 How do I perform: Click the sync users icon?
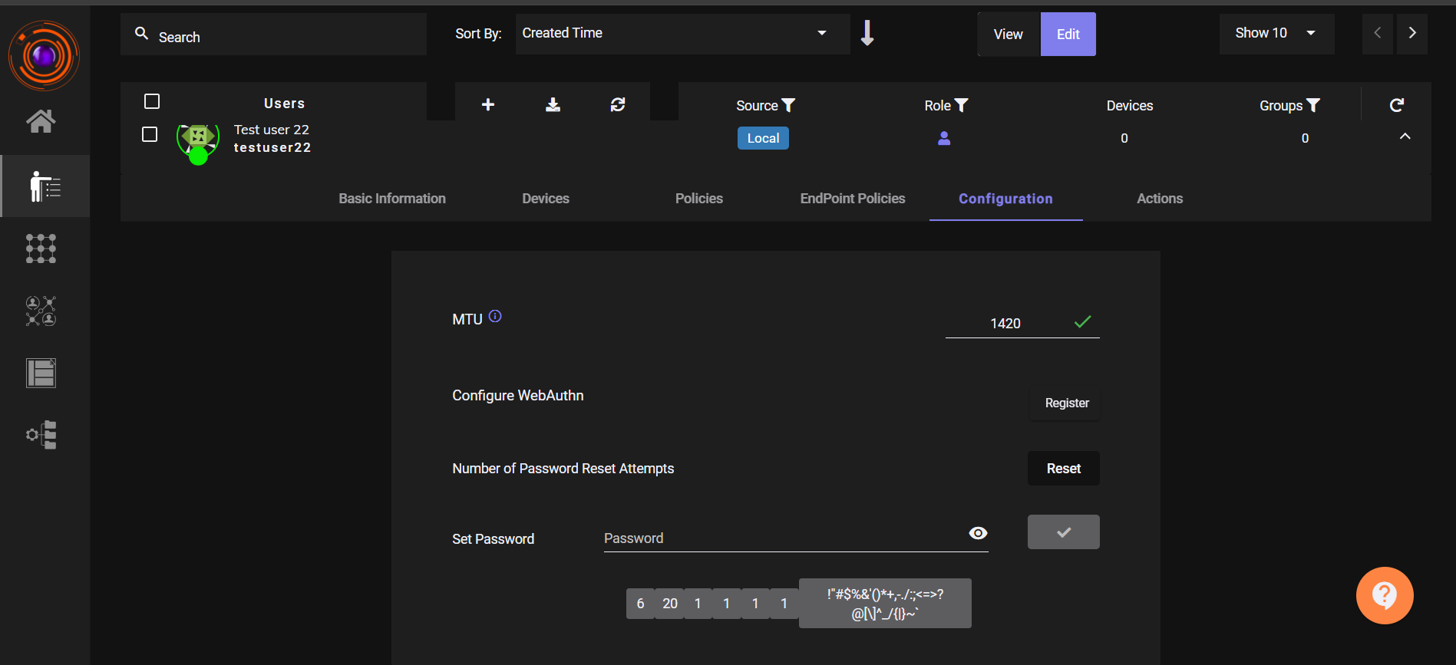(618, 104)
